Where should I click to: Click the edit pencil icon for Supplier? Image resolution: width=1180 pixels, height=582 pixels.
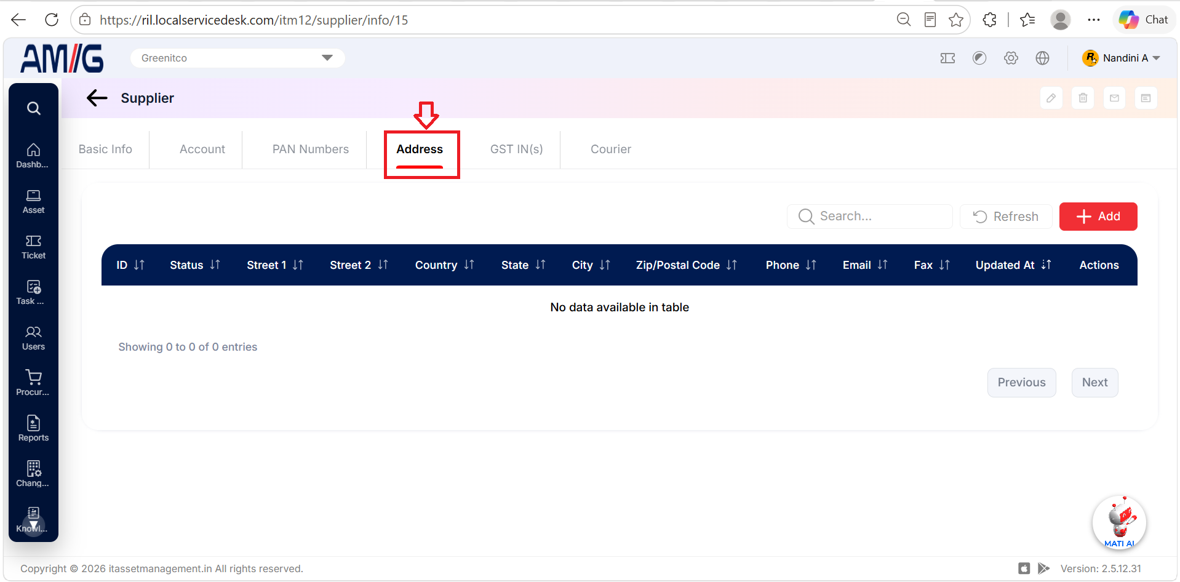pos(1051,98)
